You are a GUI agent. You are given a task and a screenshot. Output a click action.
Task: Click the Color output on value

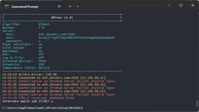tap(40, 48)
